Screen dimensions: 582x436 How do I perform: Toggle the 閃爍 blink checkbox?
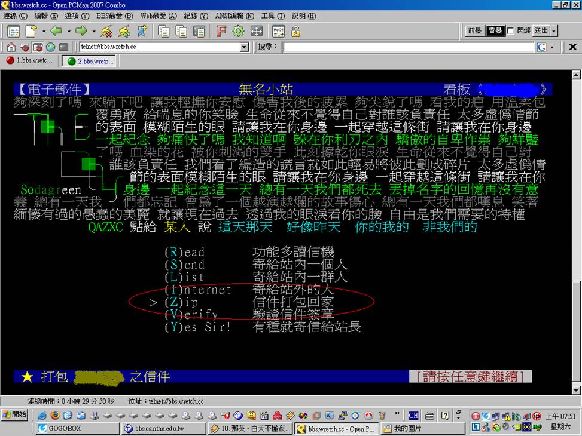coord(510,31)
